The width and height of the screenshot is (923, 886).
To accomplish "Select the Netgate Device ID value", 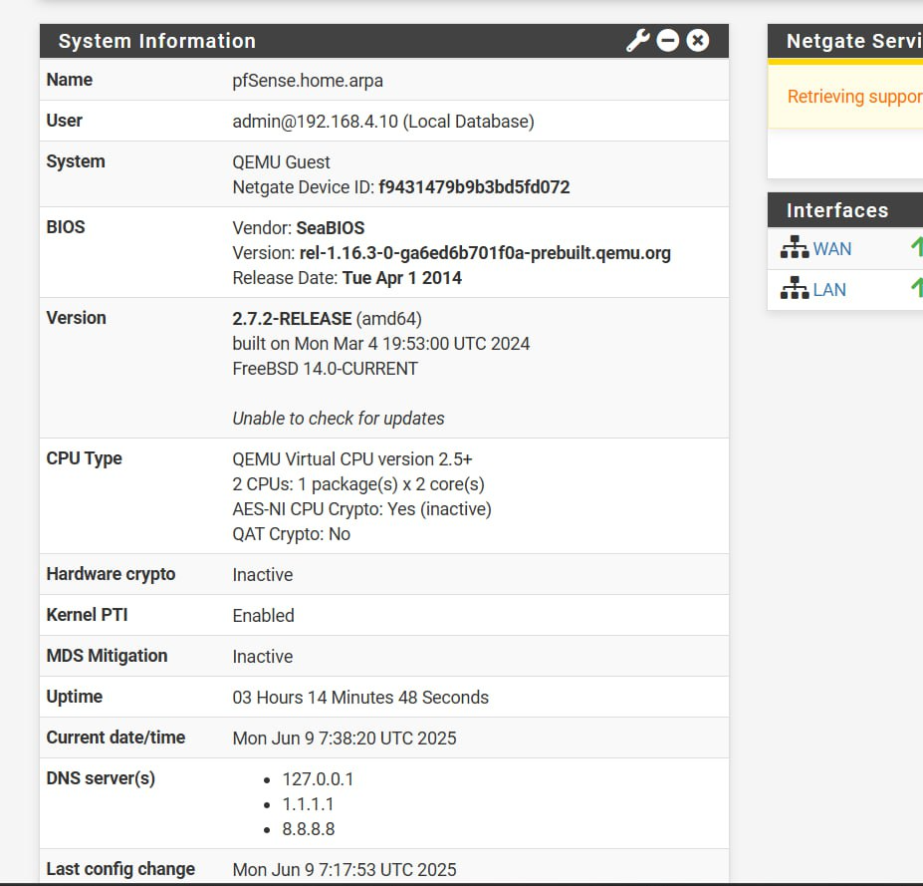I will [x=474, y=187].
